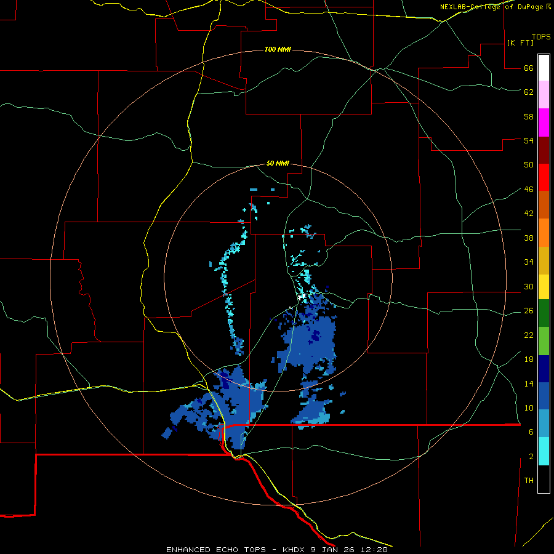This screenshot has height=554, width=554.
Task: Click the 'TH' threshold legend label
Action: click(529, 480)
